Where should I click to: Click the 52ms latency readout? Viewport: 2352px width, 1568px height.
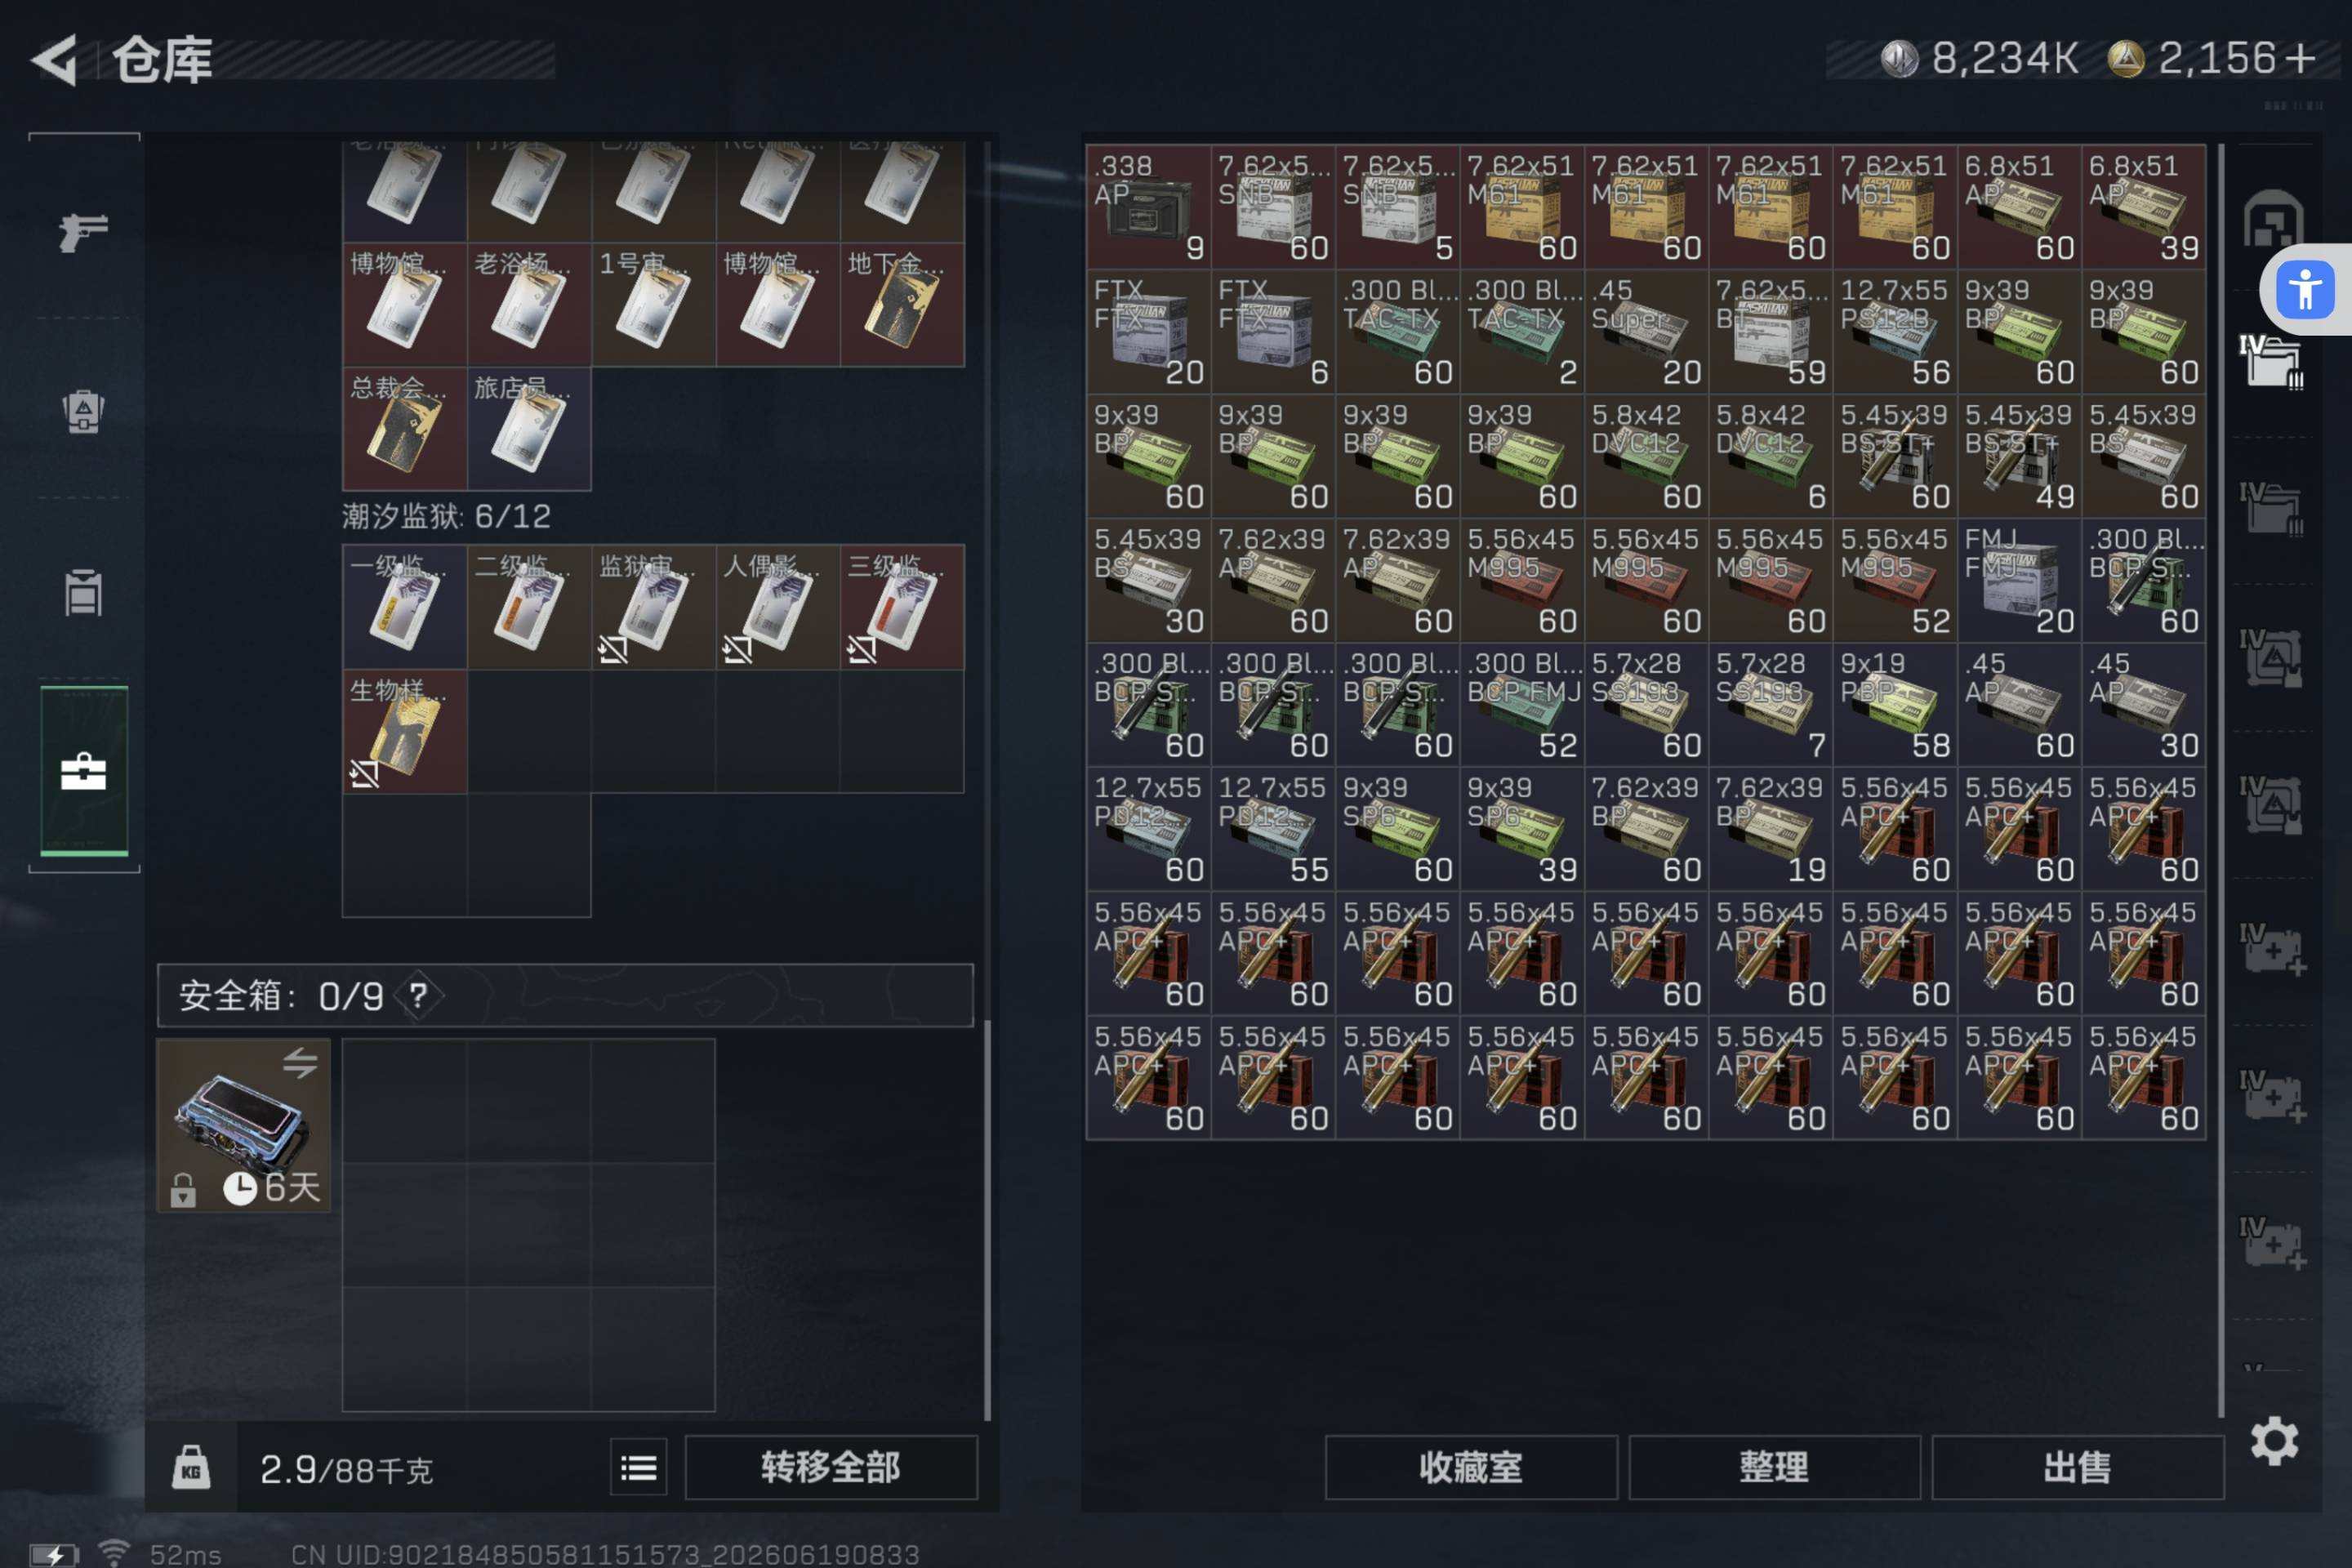tap(185, 1554)
